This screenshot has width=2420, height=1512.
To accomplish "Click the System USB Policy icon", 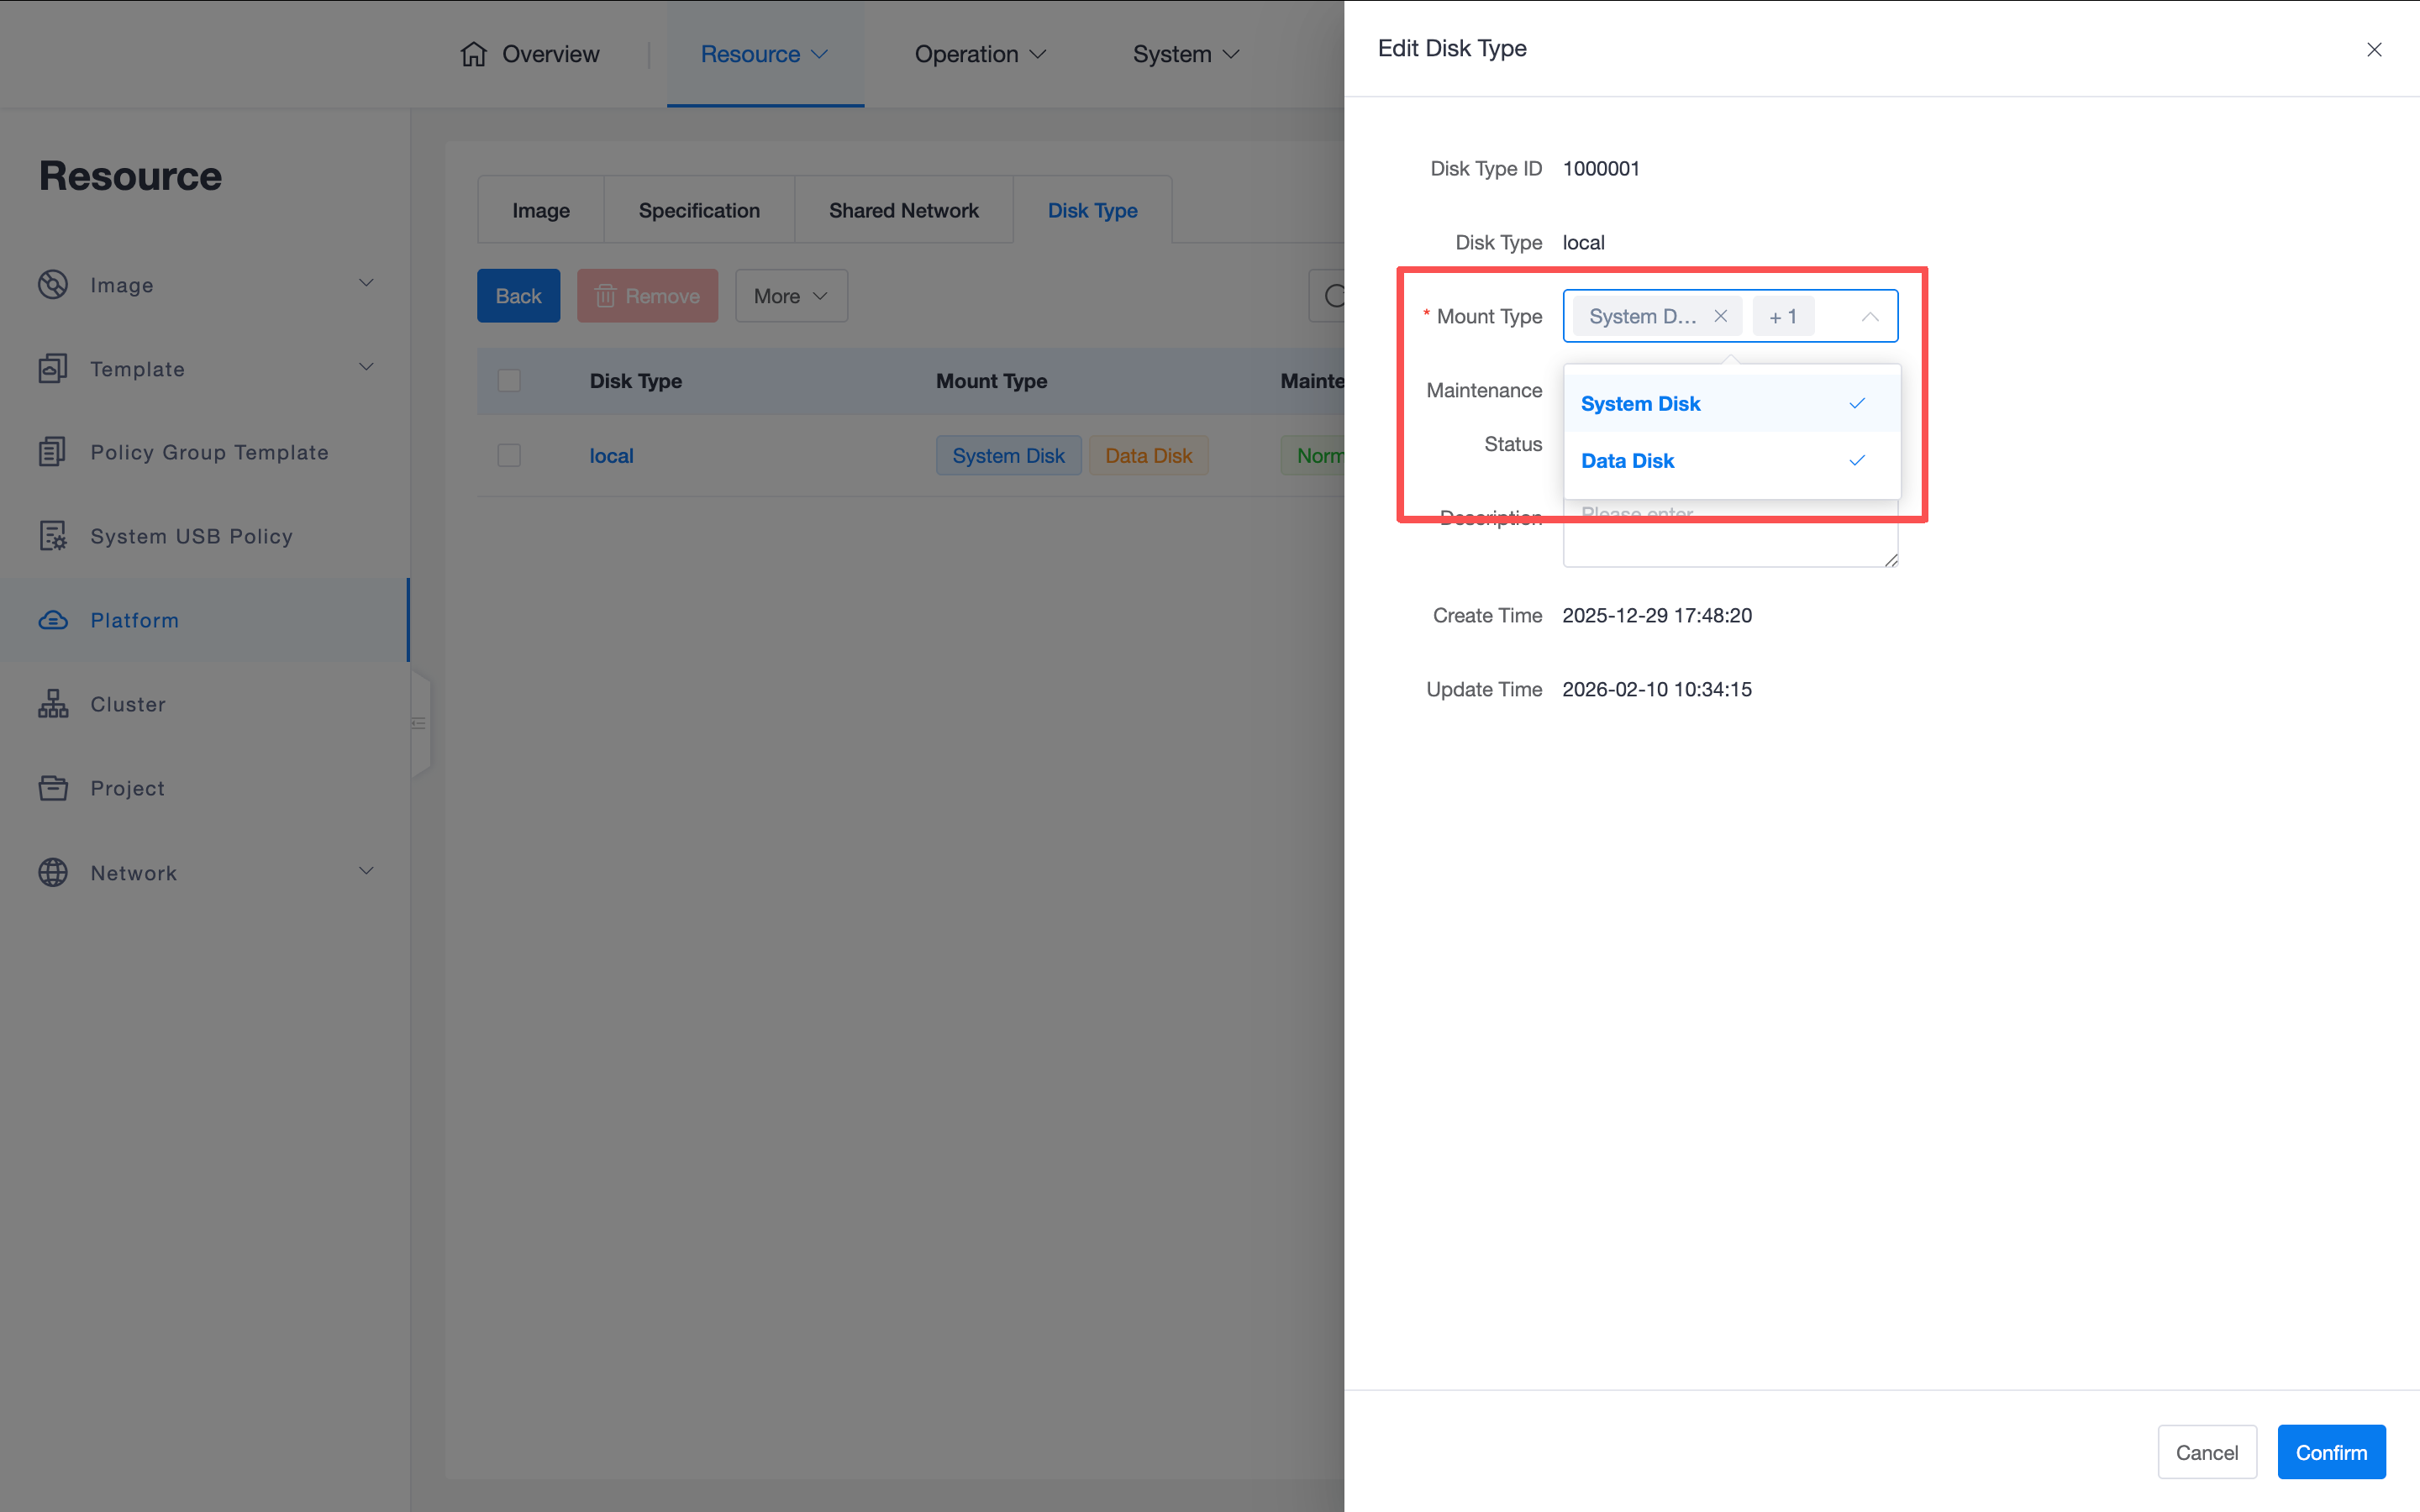I will (53, 536).
